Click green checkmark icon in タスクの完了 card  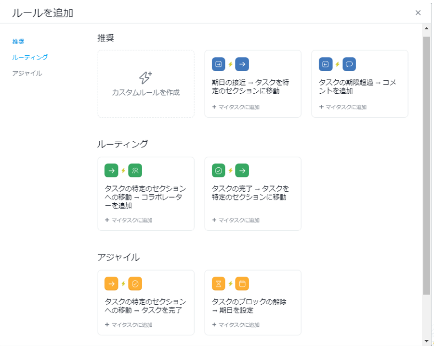(218, 171)
